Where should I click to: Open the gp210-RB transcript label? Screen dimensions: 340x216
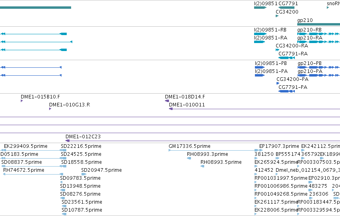point(309,30)
